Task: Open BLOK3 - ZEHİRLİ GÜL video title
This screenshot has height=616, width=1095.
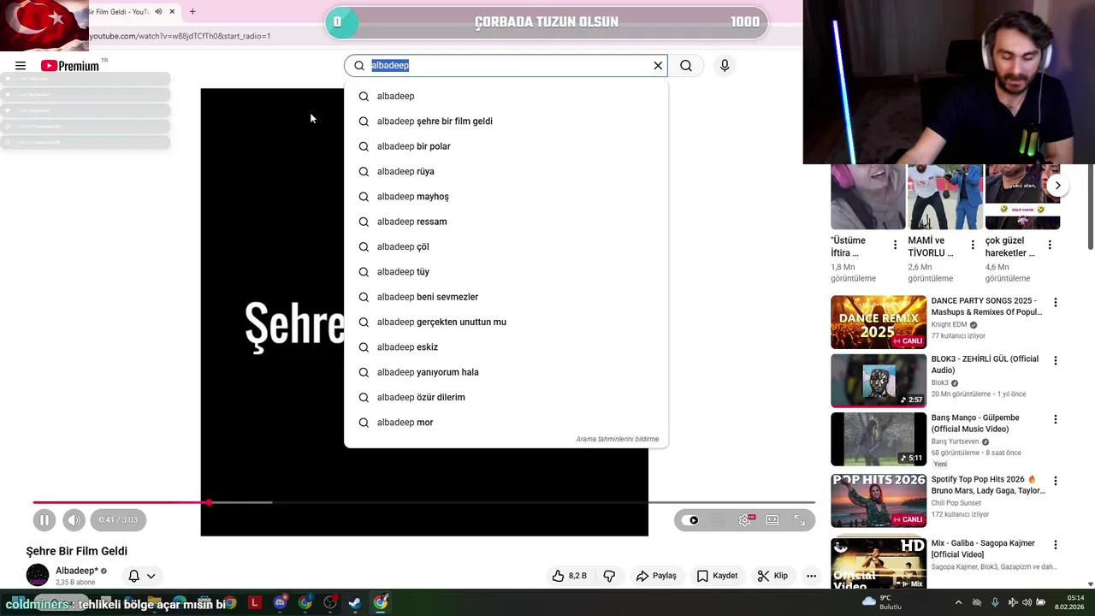Action: [x=985, y=364]
